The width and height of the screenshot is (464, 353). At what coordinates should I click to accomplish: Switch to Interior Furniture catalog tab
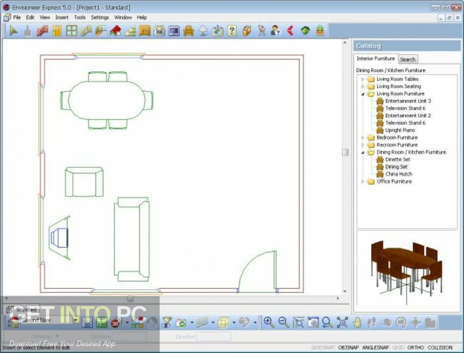[375, 59]
